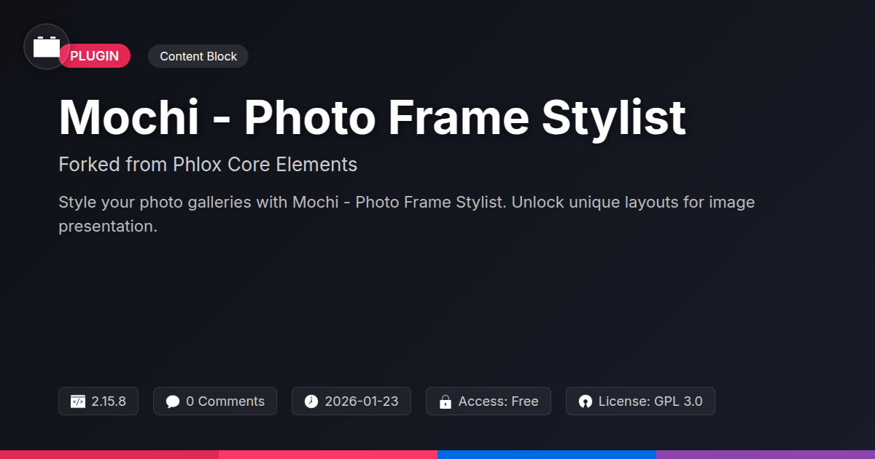
Task: Select the 2.15.8 version badge
Action: (x=98, y=401)
